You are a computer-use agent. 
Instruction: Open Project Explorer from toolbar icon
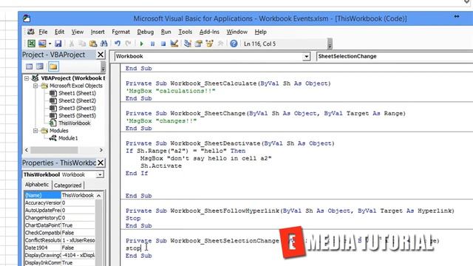pos(188,44)
